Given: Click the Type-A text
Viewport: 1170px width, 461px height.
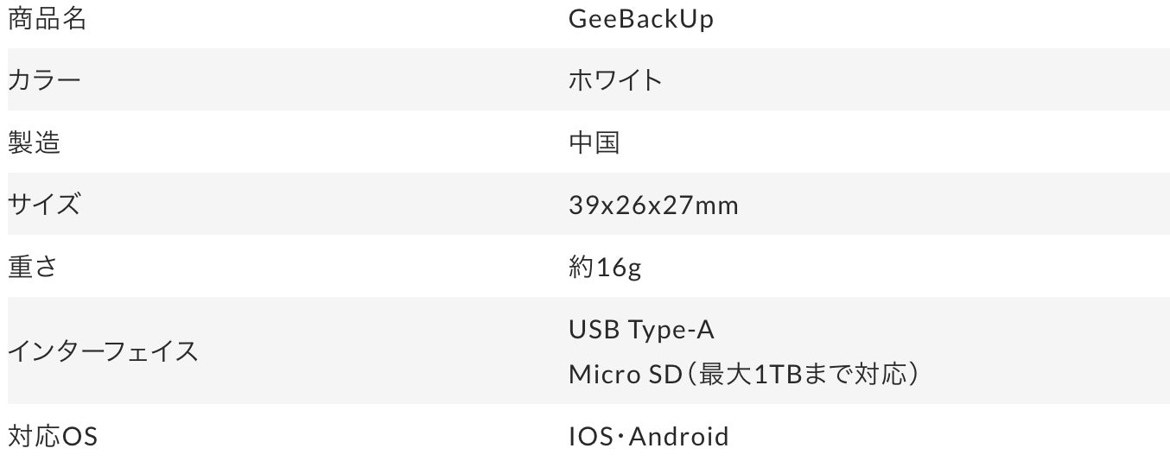Looking at the screenshot, I should click(x=671, y=330).
